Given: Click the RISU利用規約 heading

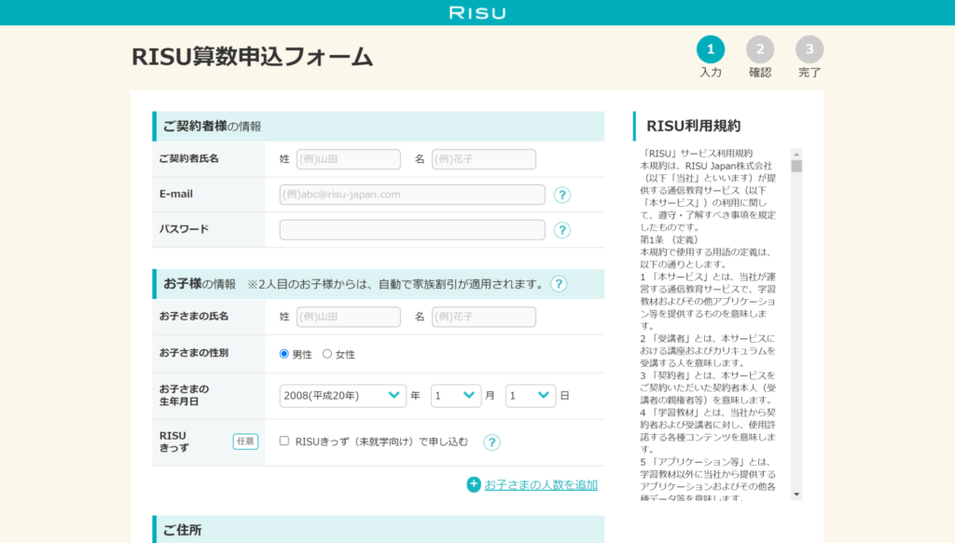Looking at the screenshot, I should (693, 126).
